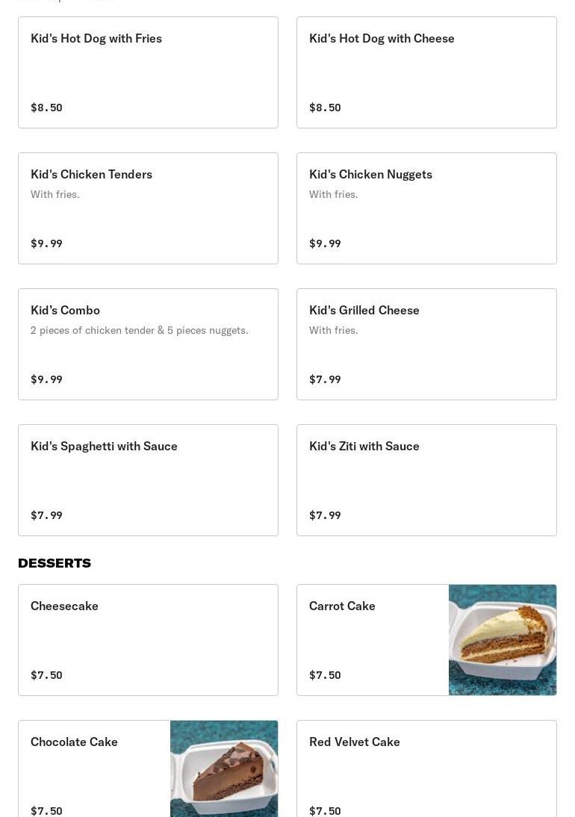Select the Red Velvet Cake card
The height and width of the screenshot is (817, 575).
click(426, 769)
